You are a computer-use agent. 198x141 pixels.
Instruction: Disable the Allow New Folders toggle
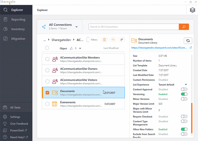pos(184,129)
